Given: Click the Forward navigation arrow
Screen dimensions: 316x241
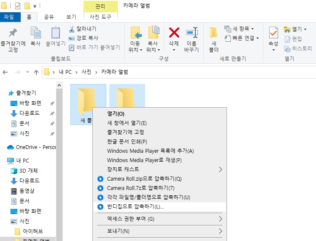Looking at the screenshot, I should [18, 72].
